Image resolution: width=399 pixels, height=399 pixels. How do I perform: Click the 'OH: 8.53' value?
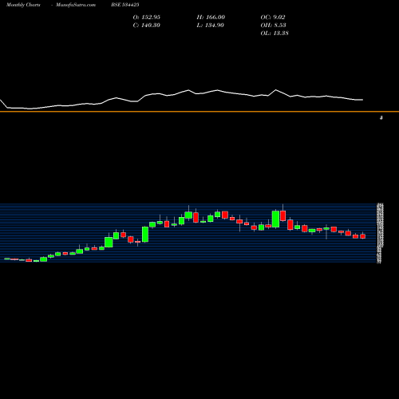(x=274, y=26)
